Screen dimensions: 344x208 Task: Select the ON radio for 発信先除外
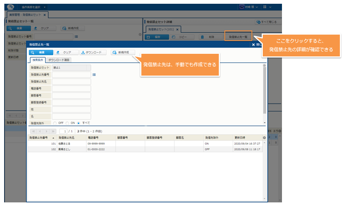67,123
